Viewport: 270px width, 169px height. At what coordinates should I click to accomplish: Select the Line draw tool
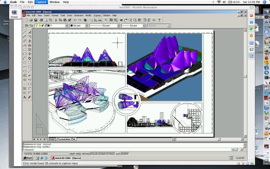point(25,32)
